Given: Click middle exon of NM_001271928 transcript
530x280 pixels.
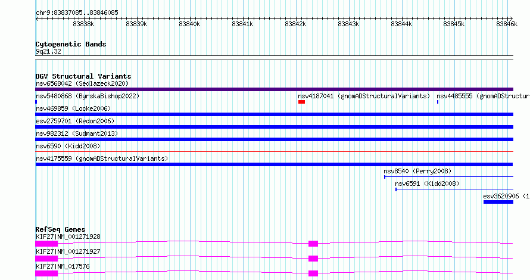Looking at the screenshot, I should click(x=313, y=244).
